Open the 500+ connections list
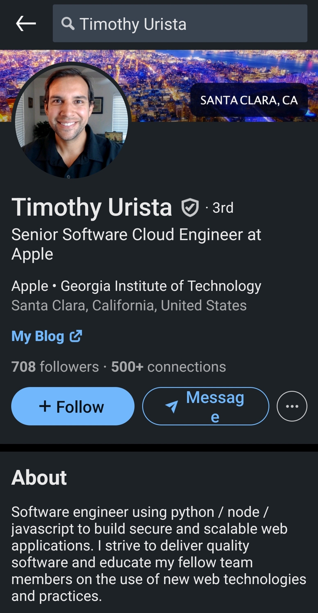Viewport: 318px width, 613px height. coord(168,367)
